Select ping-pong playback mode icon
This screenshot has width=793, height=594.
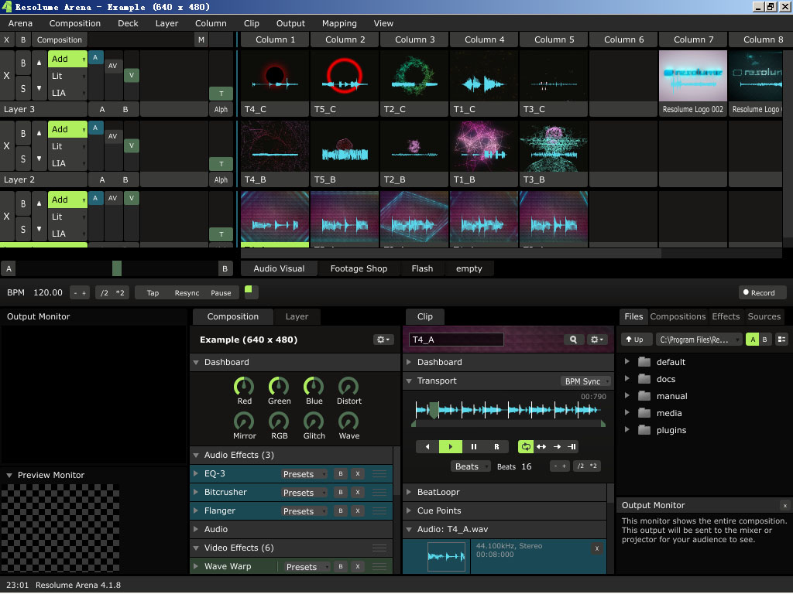[x=541, y=446]
